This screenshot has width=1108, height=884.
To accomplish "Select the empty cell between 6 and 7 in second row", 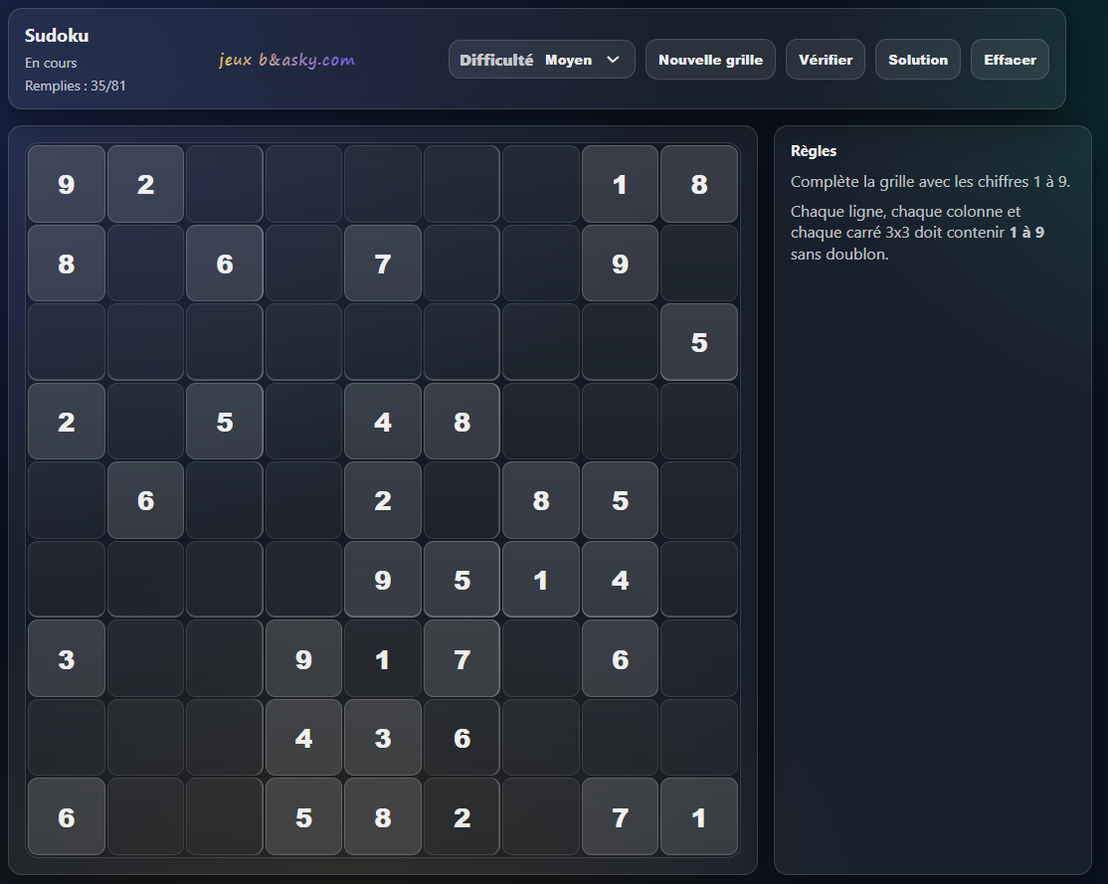I will click(303, 264).
